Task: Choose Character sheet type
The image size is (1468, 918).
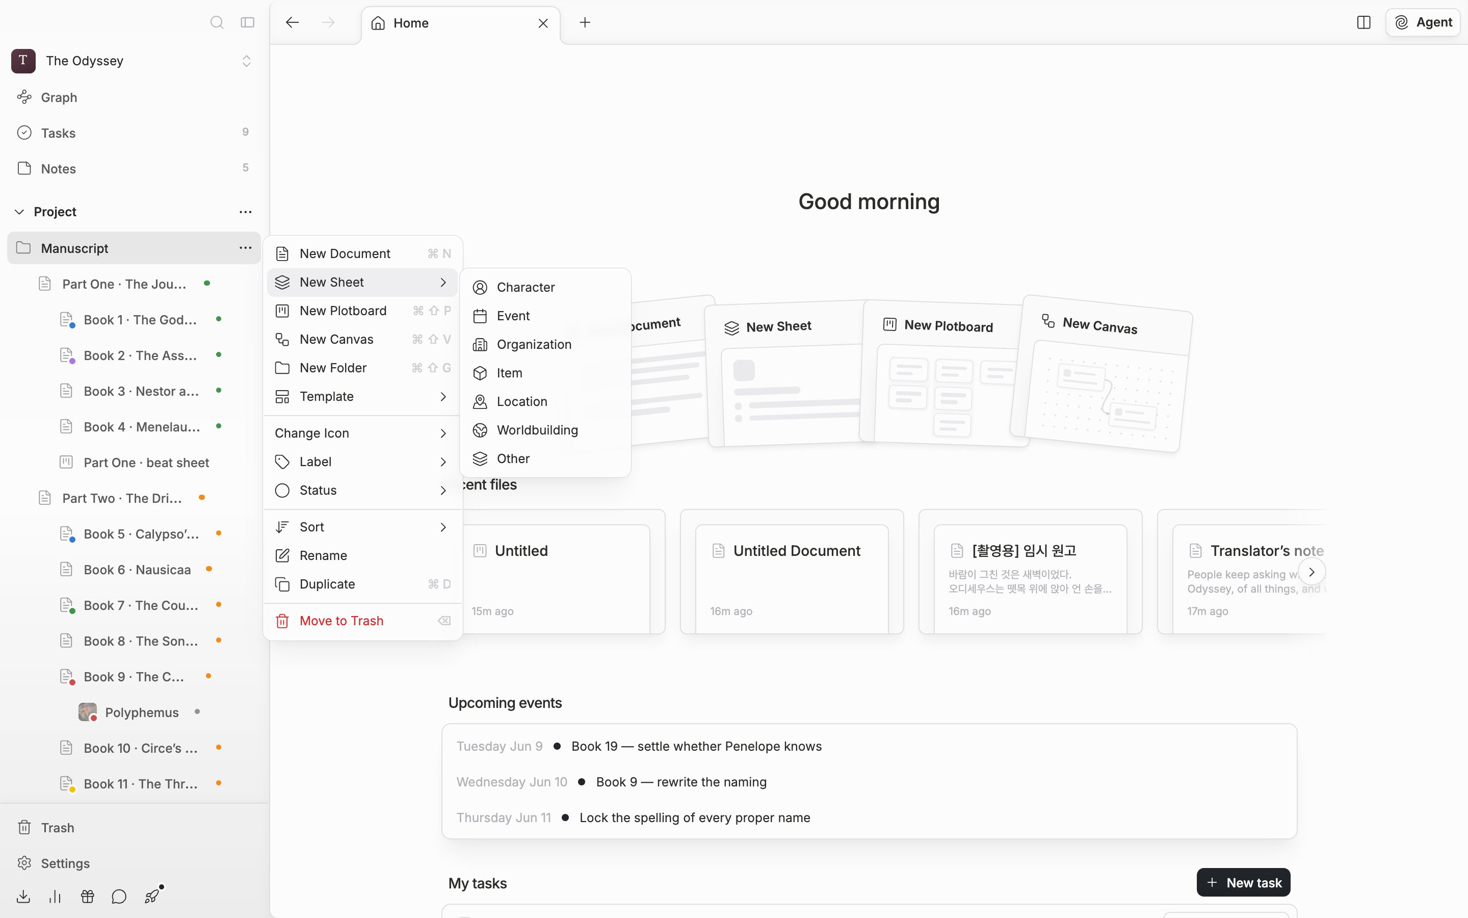Action: coord(545,287)
